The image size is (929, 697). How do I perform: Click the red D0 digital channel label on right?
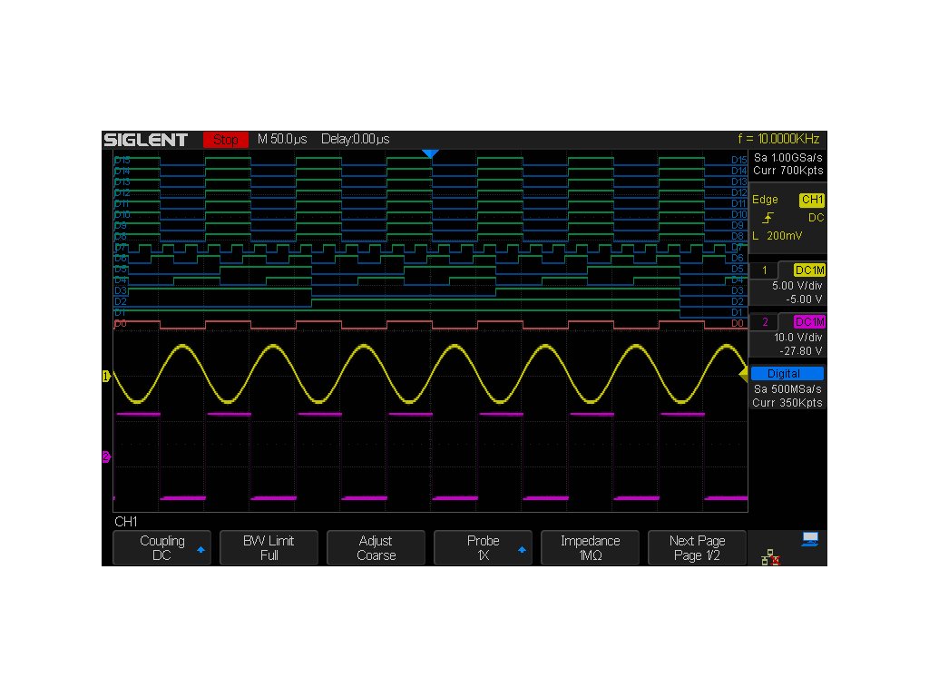click(x=737, y=324)
